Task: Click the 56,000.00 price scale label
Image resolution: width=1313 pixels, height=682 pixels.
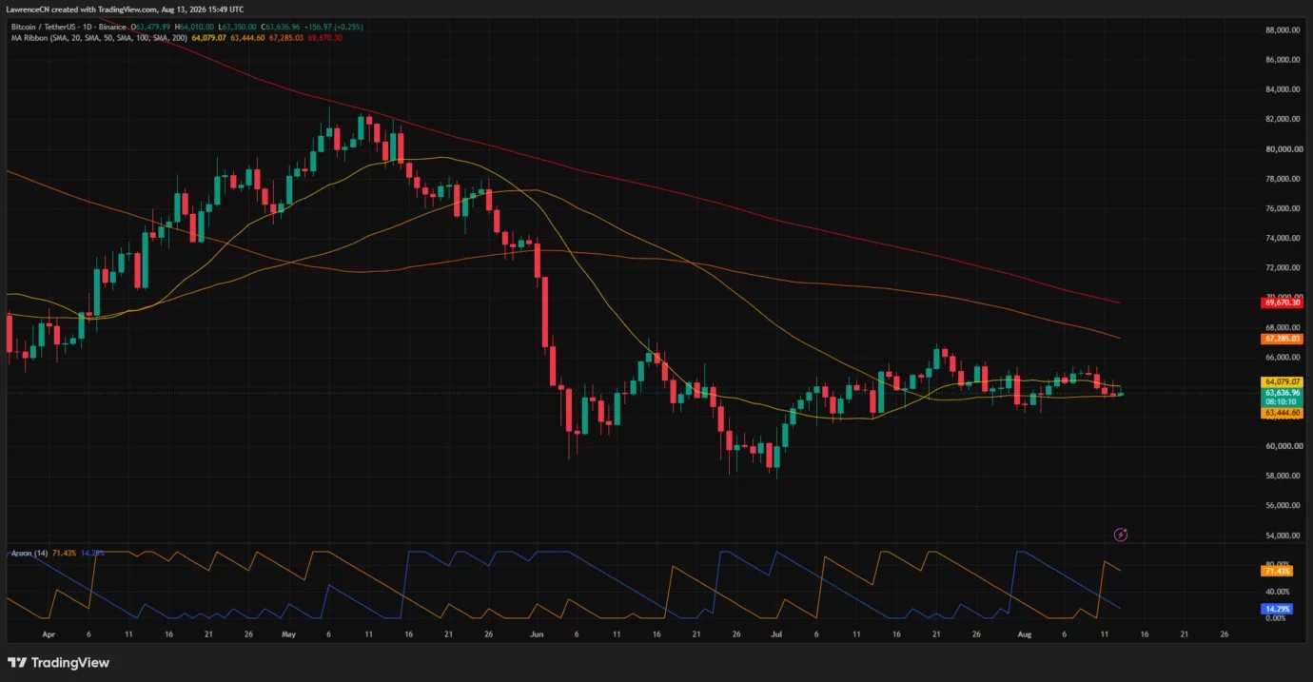Action: click(1283, 506)
